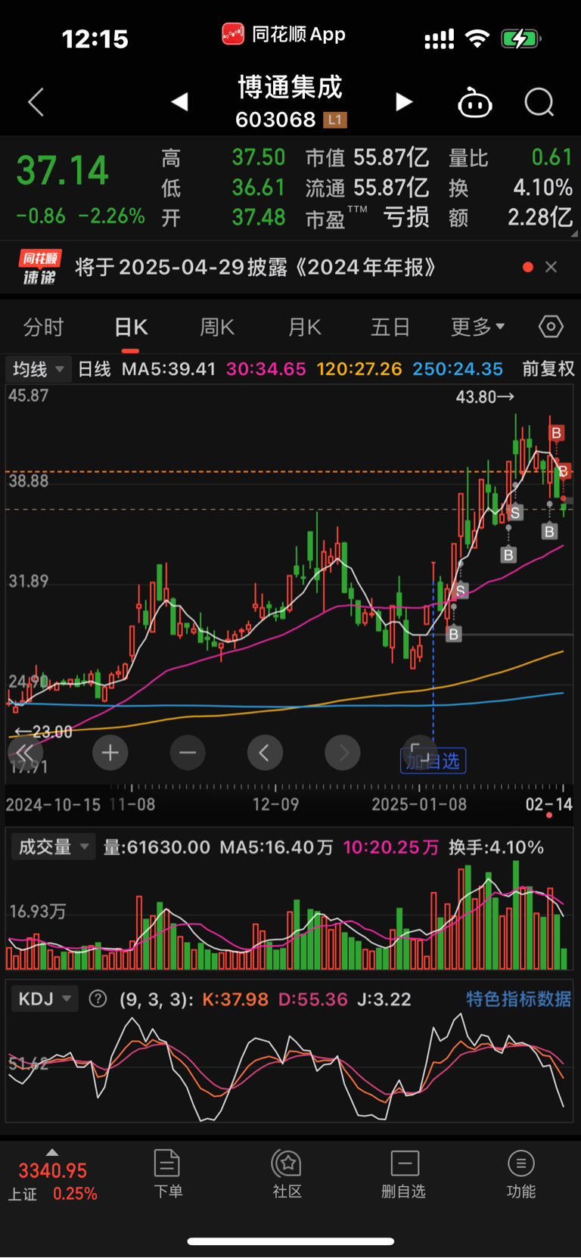The height and width of the screenshot is (1258, 581).
Task: Tap the D:55.36 KDJ value
Action: [313, 999]
